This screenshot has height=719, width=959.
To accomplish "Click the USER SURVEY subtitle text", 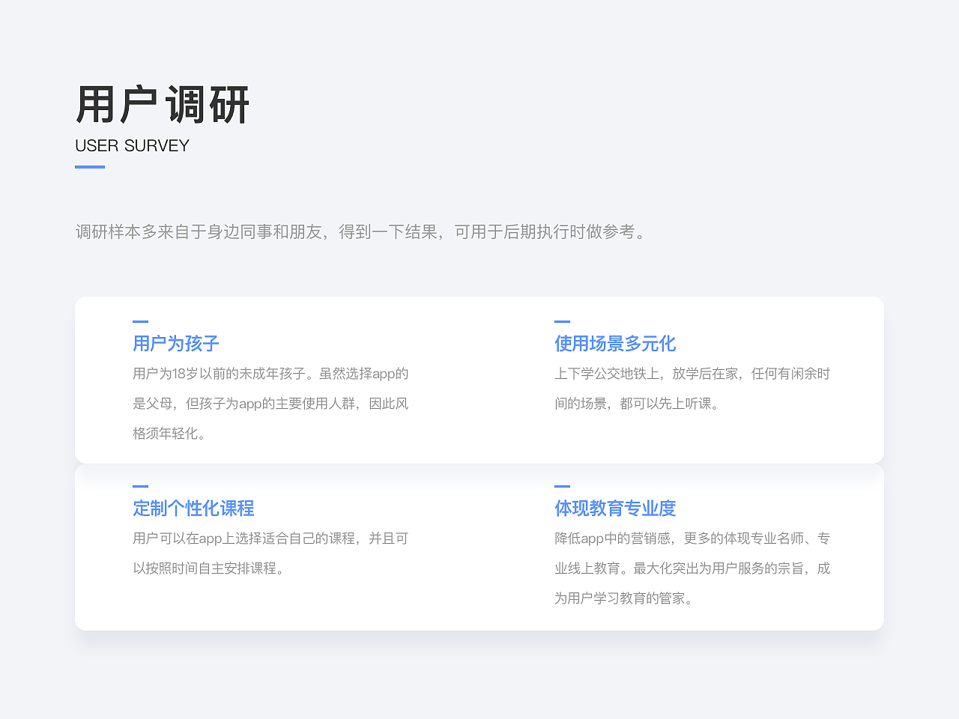I will click(132, 145).
